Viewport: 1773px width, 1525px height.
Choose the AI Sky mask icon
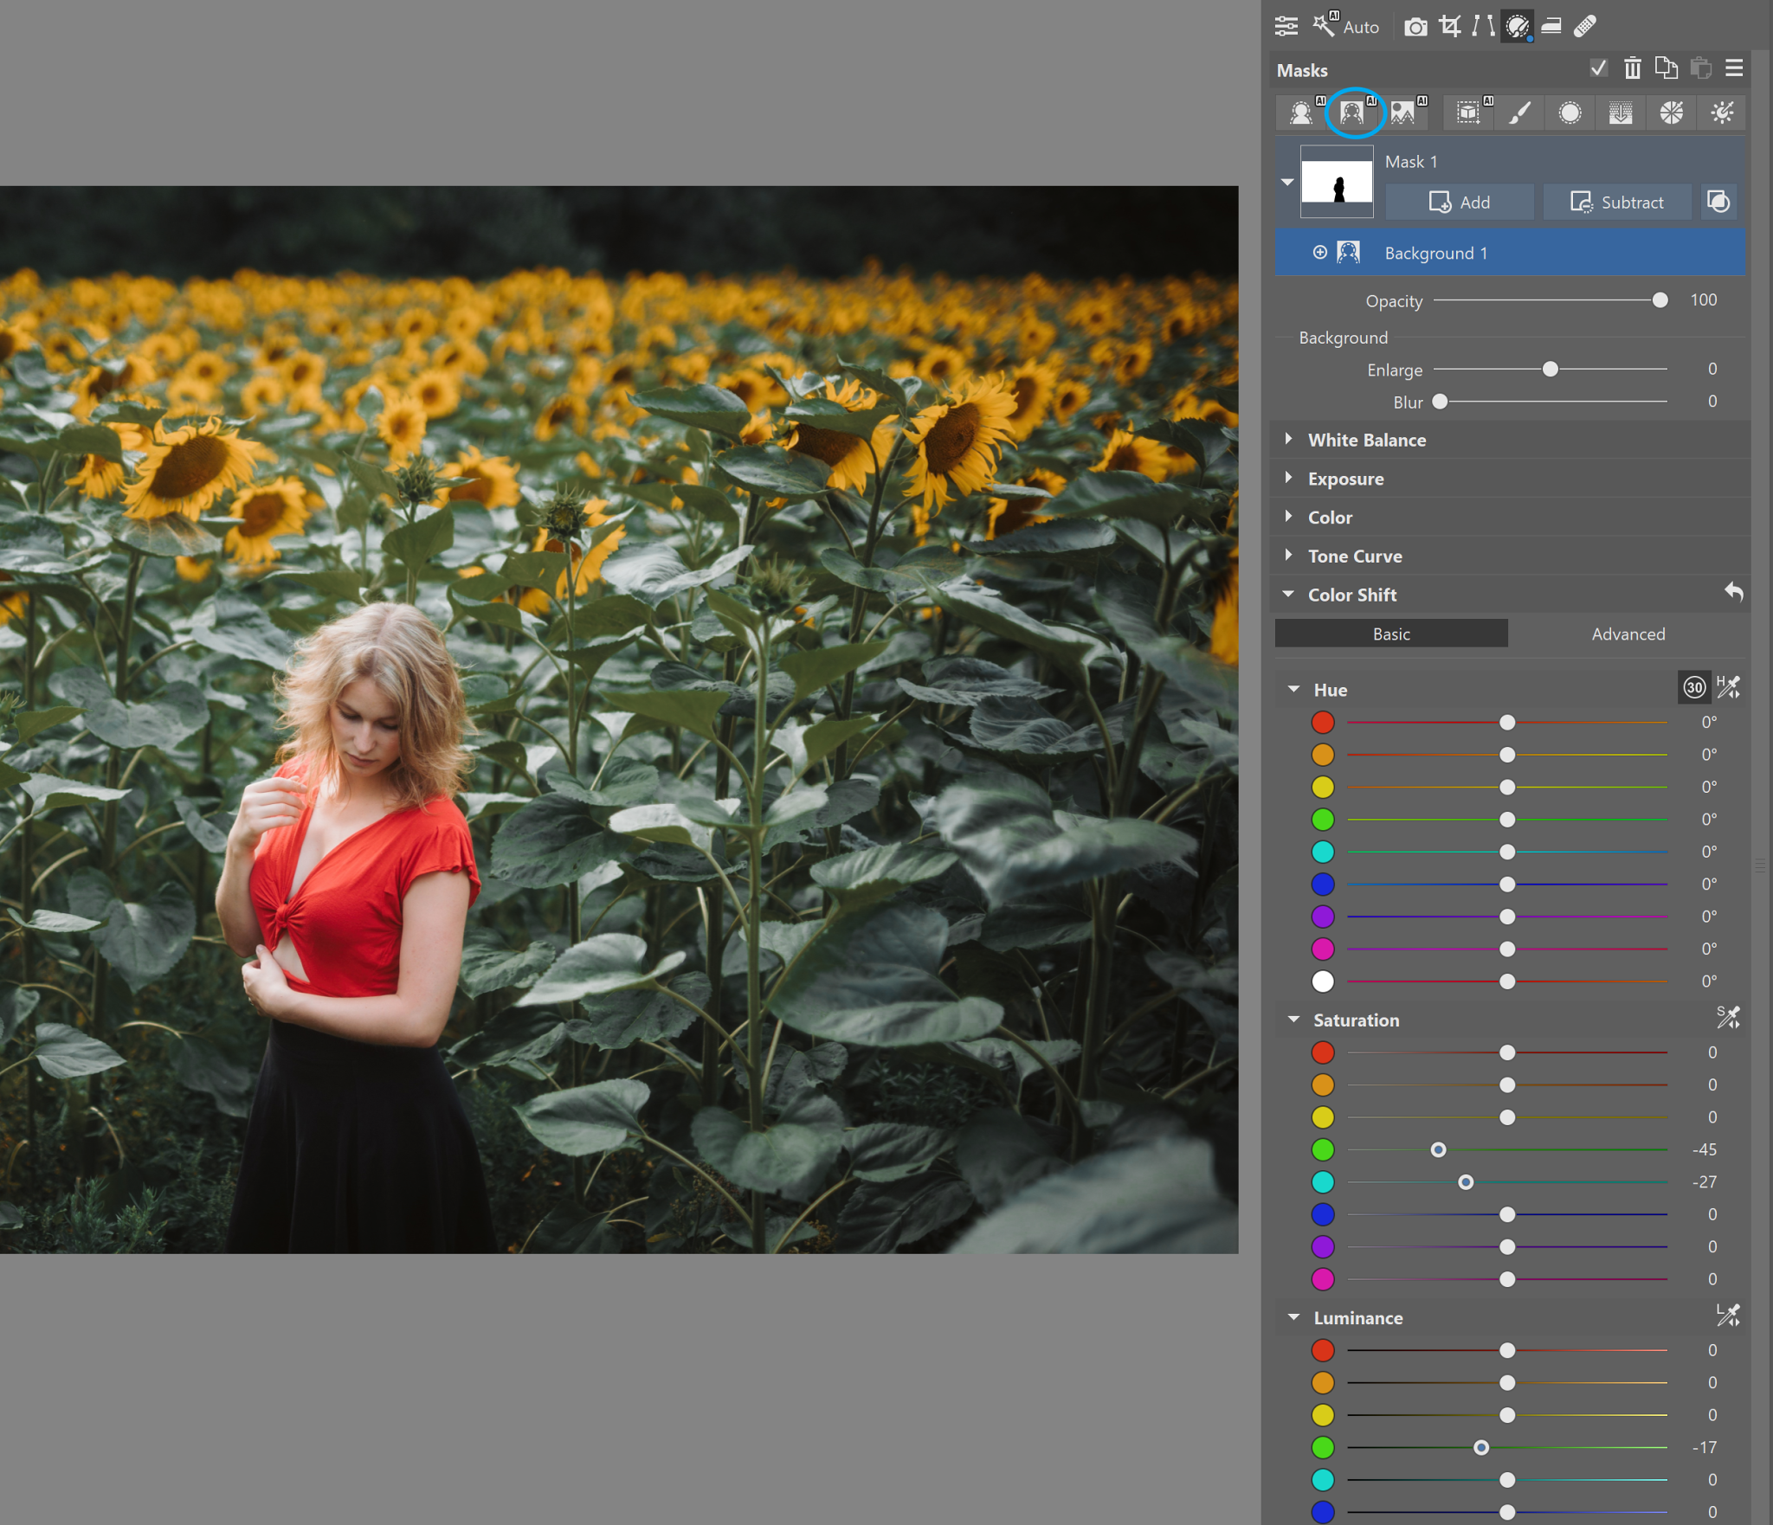[1403, 113]
